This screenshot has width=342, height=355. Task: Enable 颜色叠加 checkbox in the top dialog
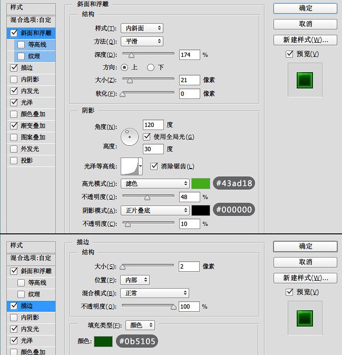click(x=14, y=114)
